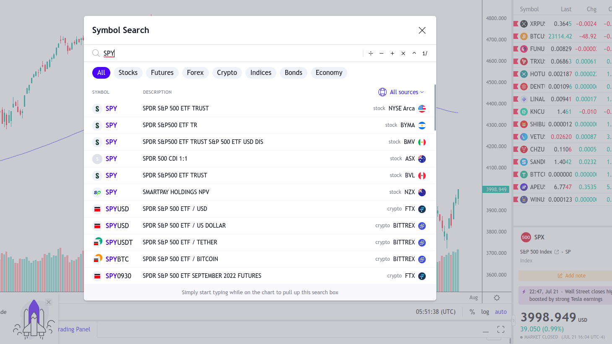This screenshot has height=344, width=612.
Task: Toggle log scale on the chart
Action: [x=485, y=312]
